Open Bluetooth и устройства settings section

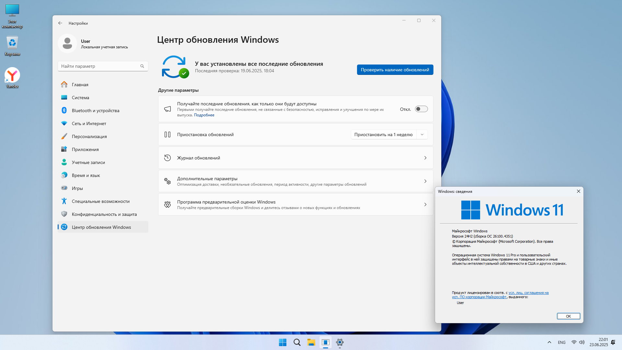coord(95,111)
